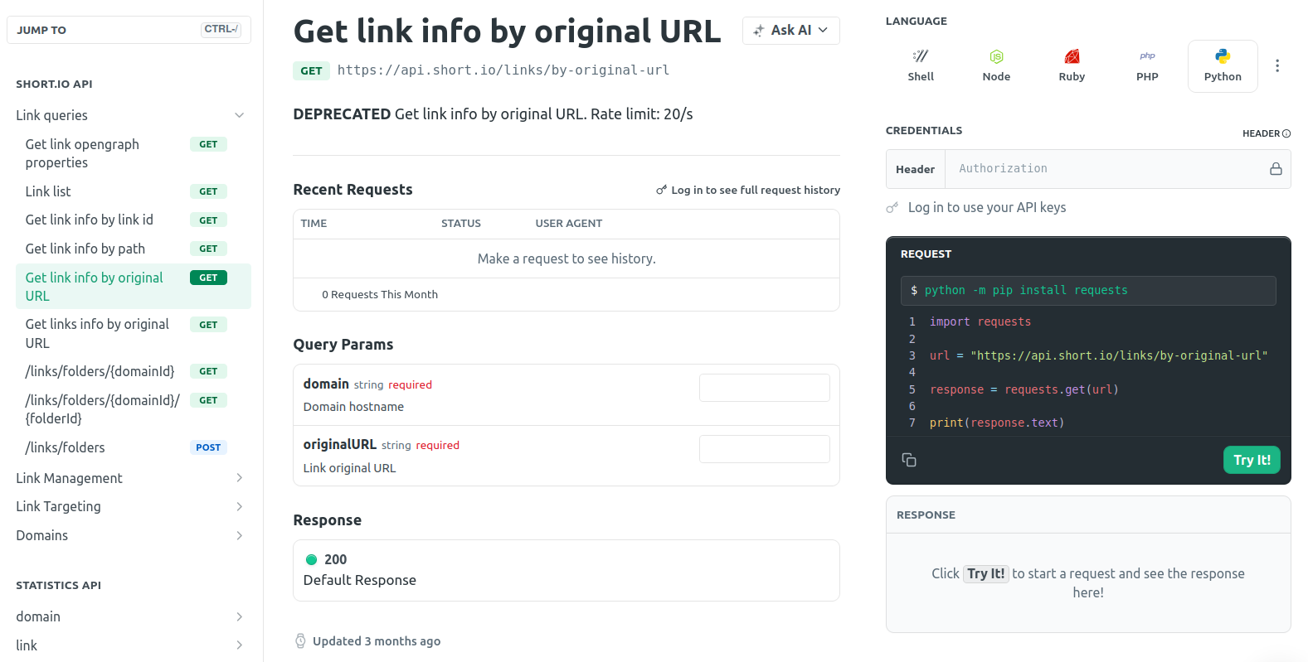The width and height of the screenshot is (1308, 662).
Task: Click the green 200 status dot
Action: click(312, 559)
